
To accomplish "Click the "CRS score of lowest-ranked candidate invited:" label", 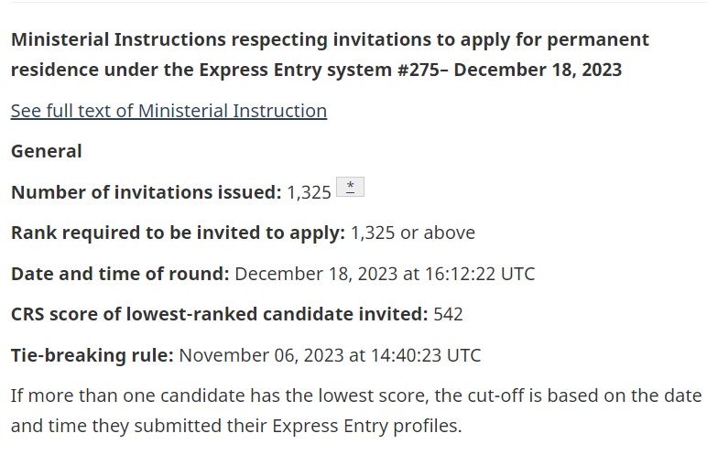I will [220, 314].
